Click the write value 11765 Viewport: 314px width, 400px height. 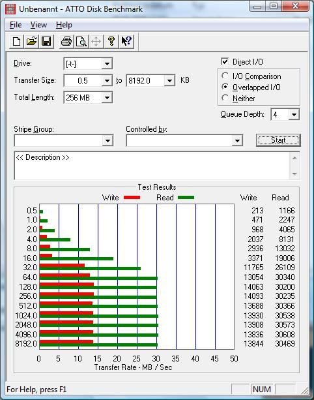coord(253,267)
